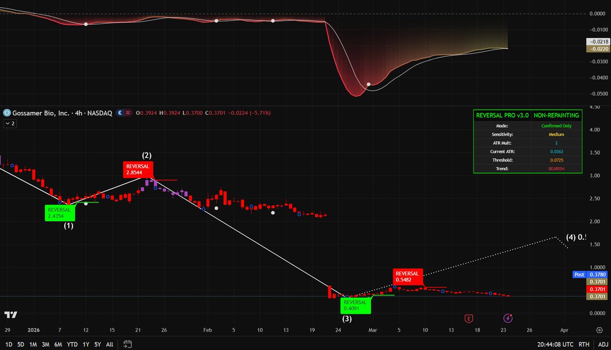Click the Confirmed Only mode value
Image resolution: width=611 pixels, height=350 pixels.
pos(556,125)
